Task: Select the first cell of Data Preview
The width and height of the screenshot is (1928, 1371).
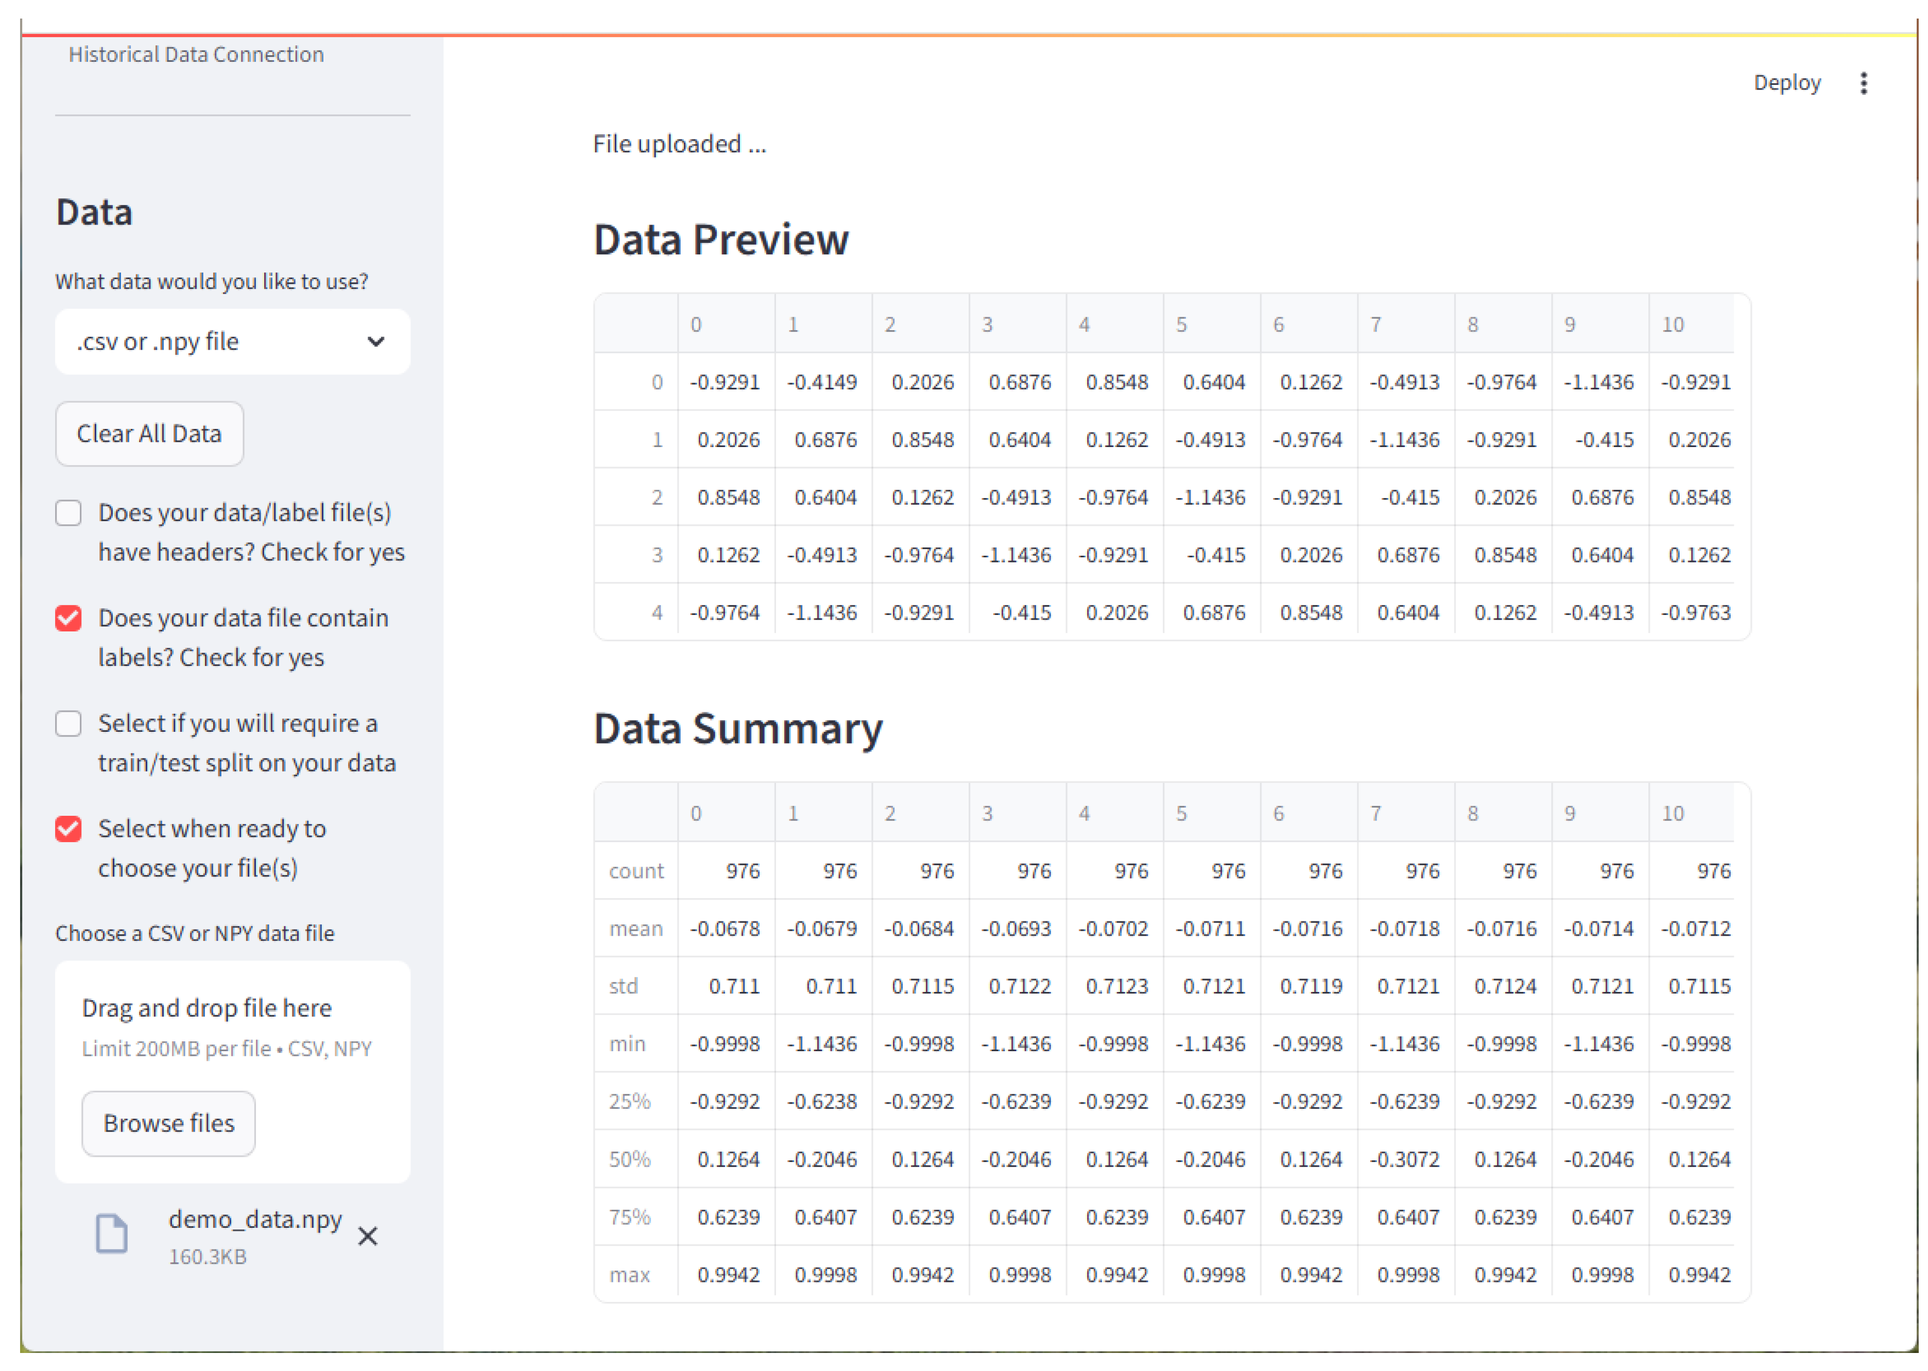Action: click(726, 382)
